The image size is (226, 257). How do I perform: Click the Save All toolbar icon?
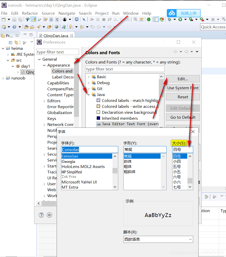pyautogui.click(x=20, y=20)
